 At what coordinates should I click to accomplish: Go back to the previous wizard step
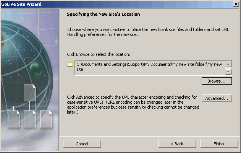(x=177, y=144)
